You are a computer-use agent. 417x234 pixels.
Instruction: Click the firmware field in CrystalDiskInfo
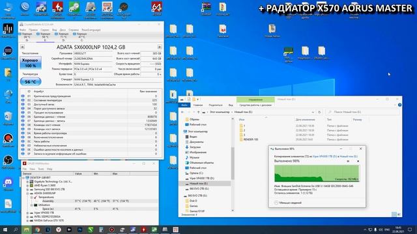tap(93, 53)
